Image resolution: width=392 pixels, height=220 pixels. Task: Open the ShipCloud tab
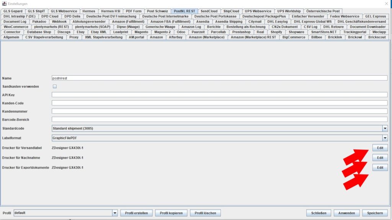pyautogui.click(x=231, y=11)
